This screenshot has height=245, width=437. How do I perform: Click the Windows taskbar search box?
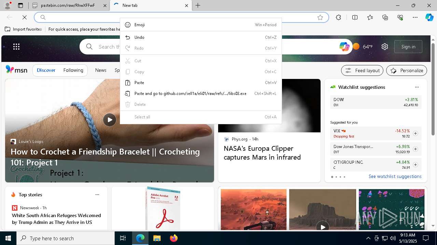[66, 238]
